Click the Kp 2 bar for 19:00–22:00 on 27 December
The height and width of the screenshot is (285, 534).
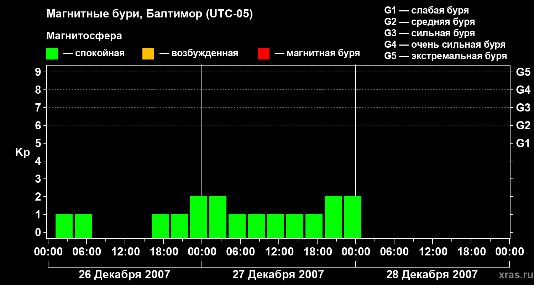[333, 217]
